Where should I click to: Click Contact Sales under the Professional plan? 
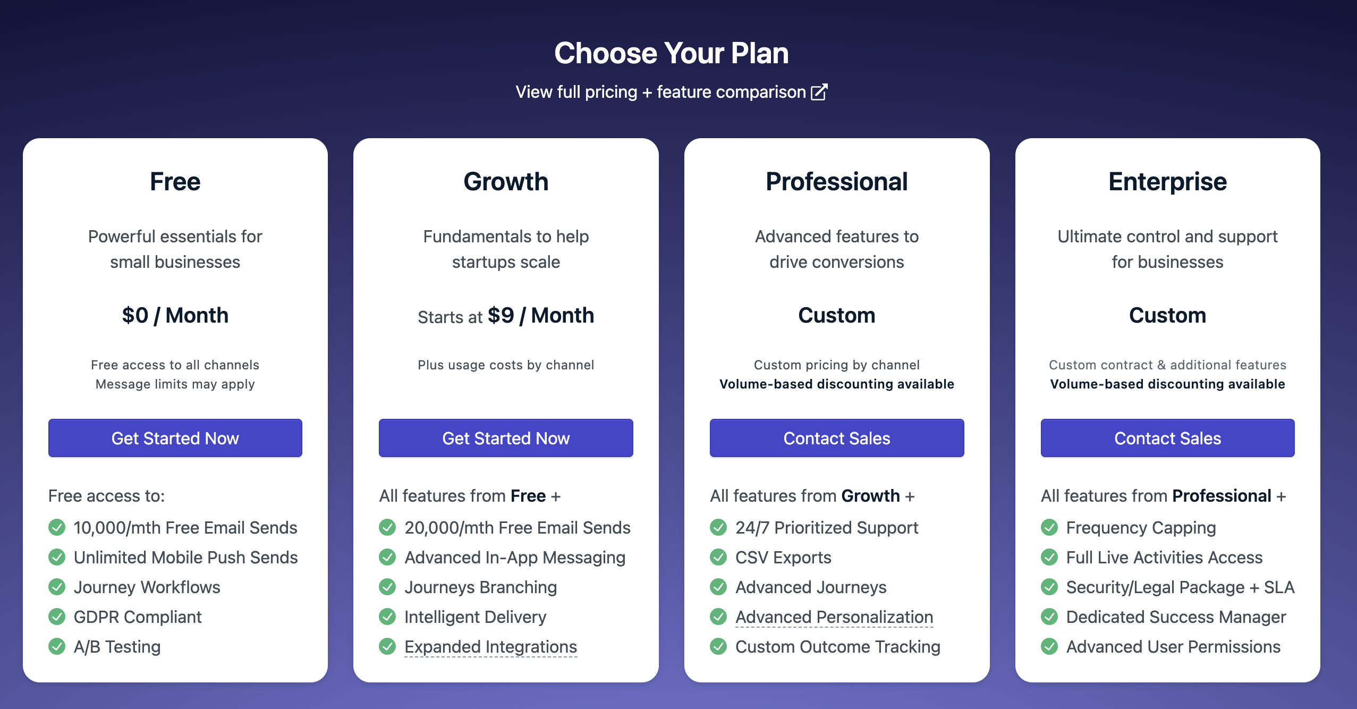[837, 438]
